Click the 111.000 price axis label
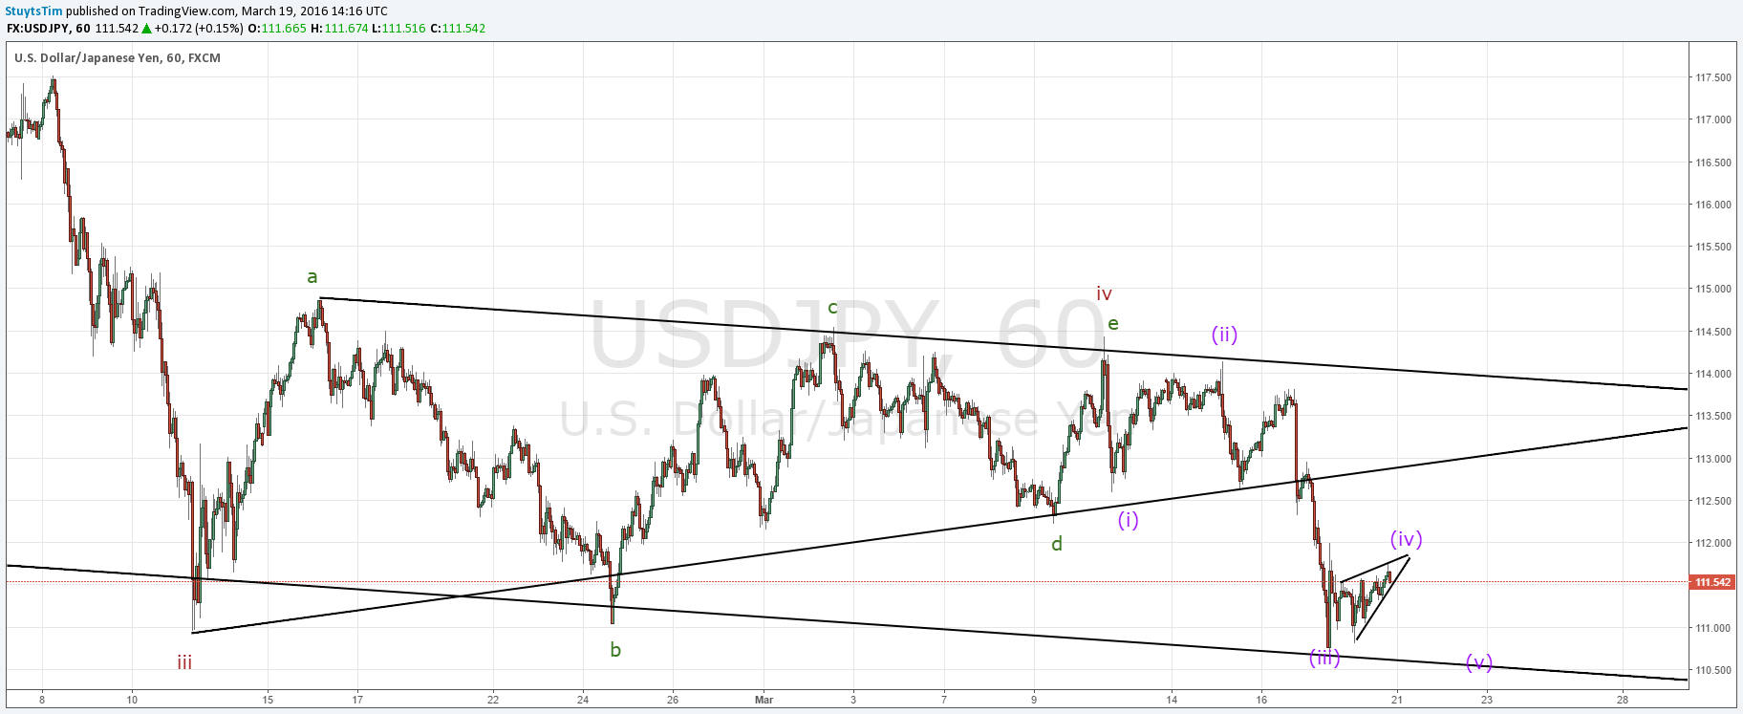Viewport: 1743px width, 714px height. click(1713, 628)
